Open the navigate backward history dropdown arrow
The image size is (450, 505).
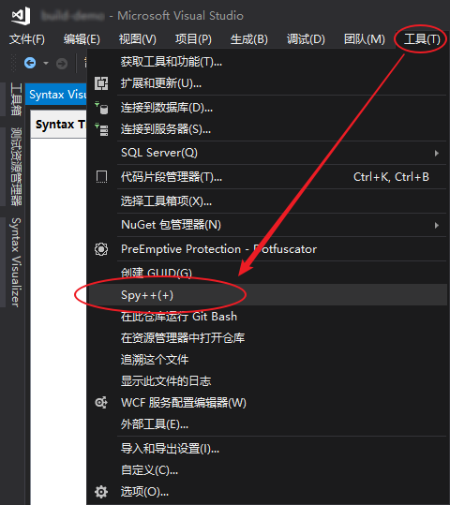[x=46, y=63]
